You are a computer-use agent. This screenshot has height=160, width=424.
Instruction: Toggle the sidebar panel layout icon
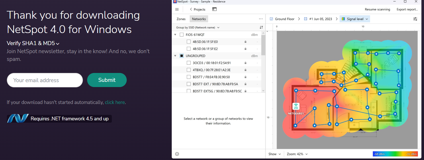[x=214, y=9]
